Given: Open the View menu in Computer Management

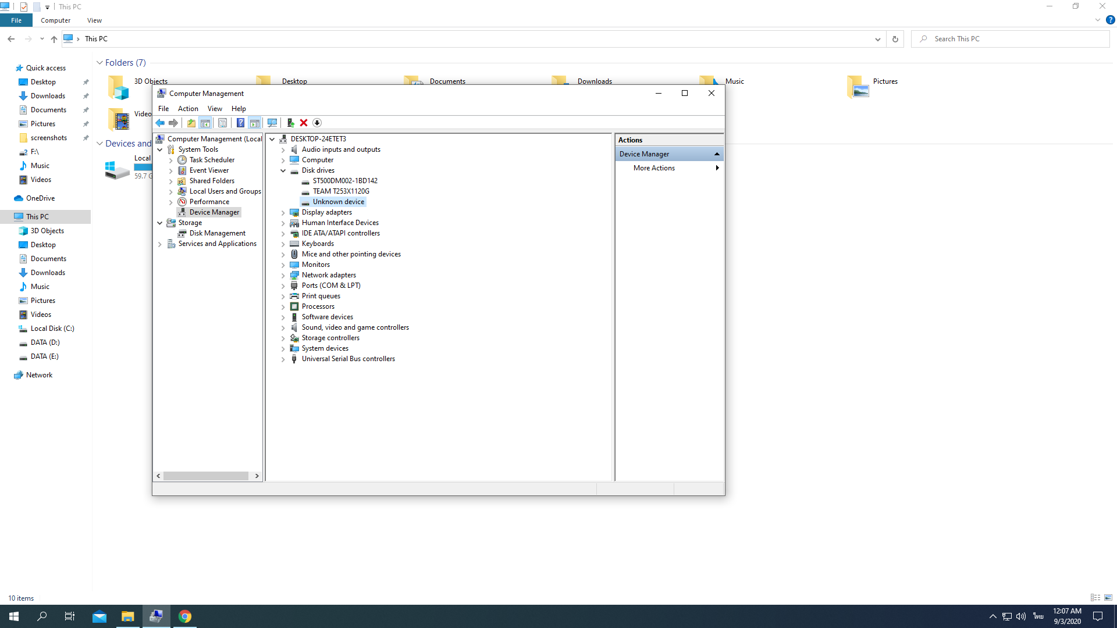Looking at the screenshot, I should pos(215,109).
